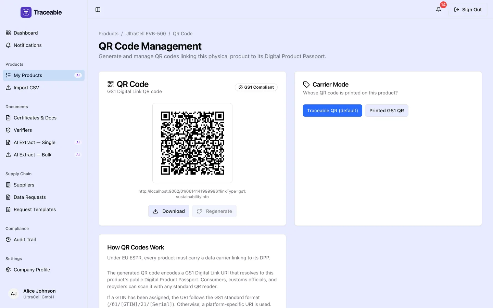Open Request Templates page

[43, 209]
